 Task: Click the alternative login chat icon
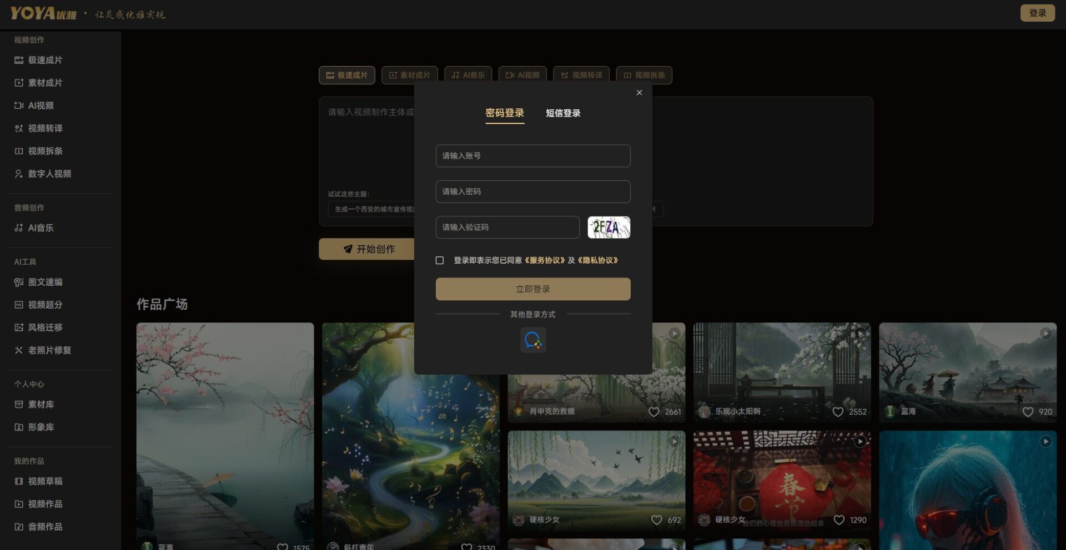(532, 340)
